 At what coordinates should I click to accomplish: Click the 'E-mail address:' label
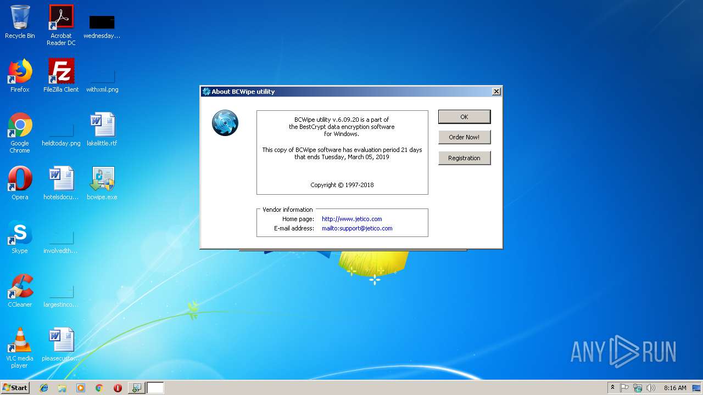click(294, 228)
